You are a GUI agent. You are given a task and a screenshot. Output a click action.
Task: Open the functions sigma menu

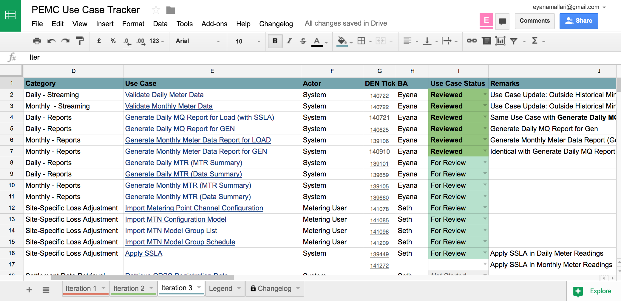coord(535,41)
